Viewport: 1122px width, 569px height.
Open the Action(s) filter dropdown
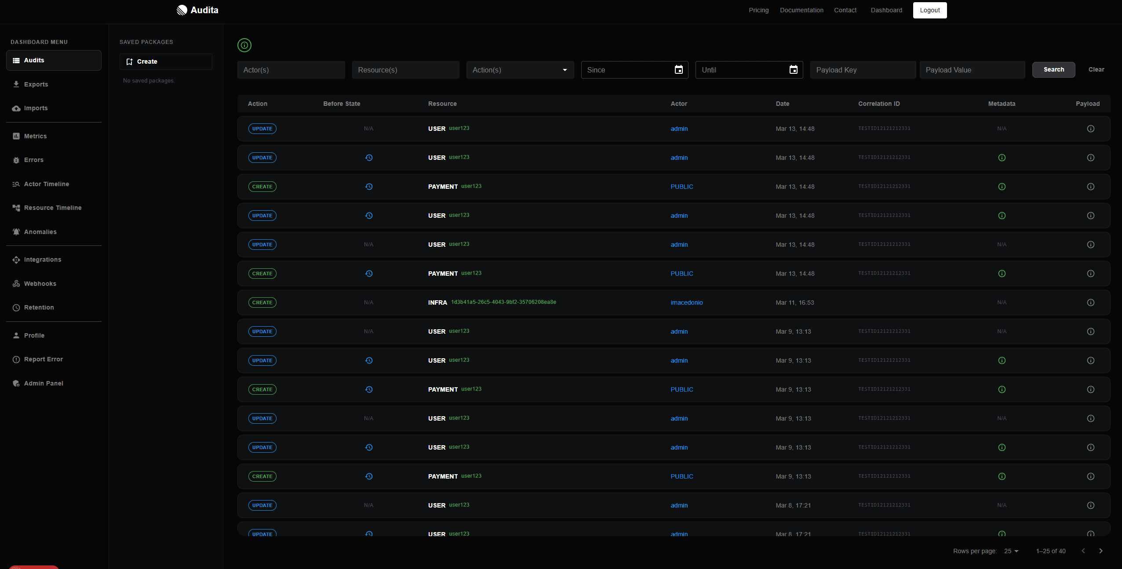tap(564, 70)
